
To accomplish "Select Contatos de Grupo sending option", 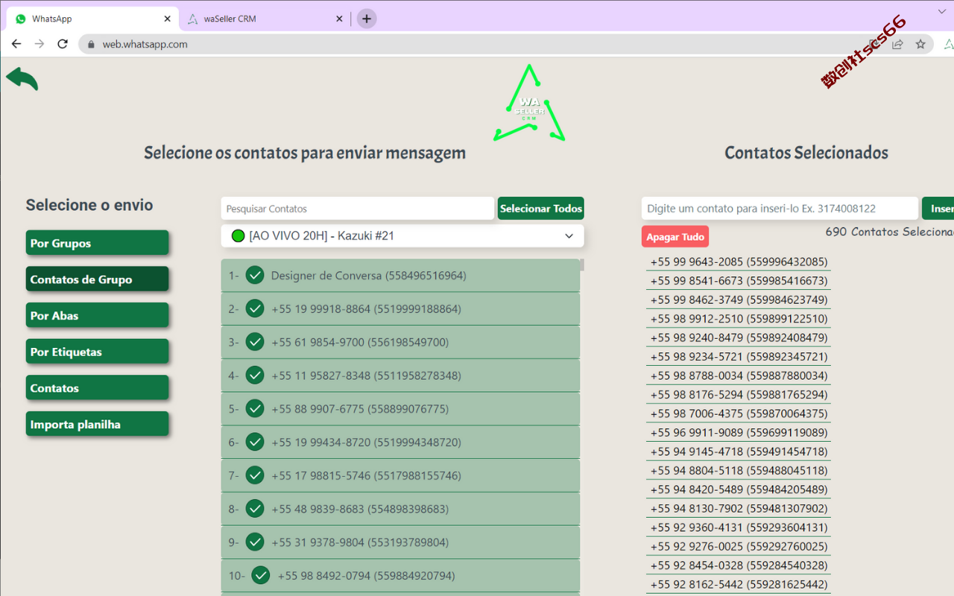I will click(97, 279).
